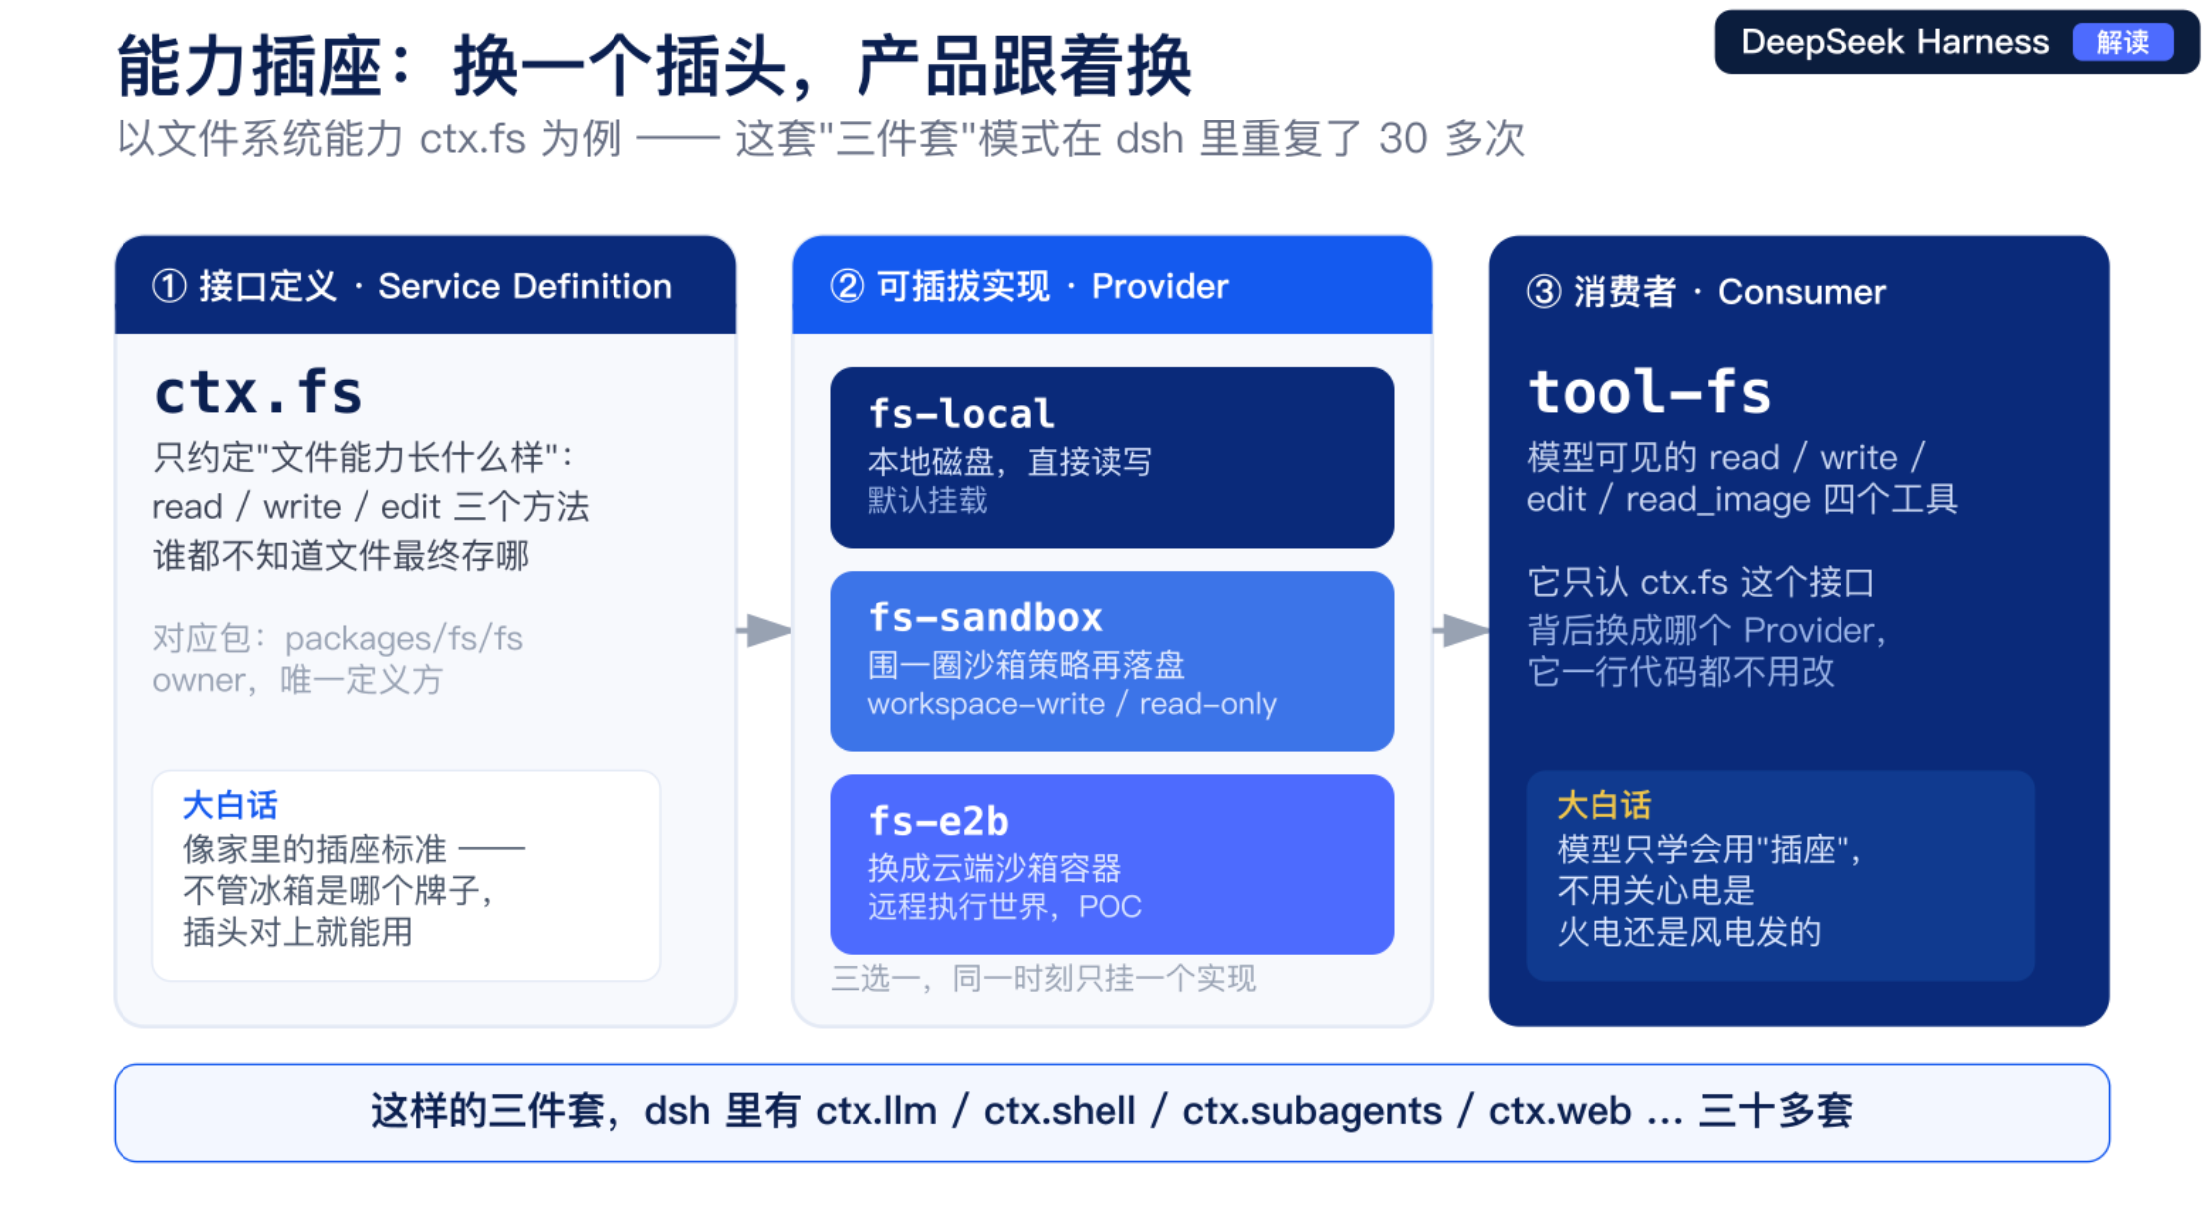Click the text 对应包：packages/fs/fs

point(338,638)
